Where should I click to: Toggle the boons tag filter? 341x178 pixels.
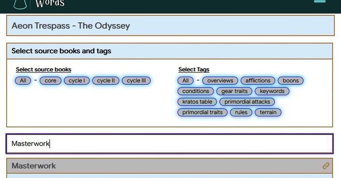tap(290, 81)
